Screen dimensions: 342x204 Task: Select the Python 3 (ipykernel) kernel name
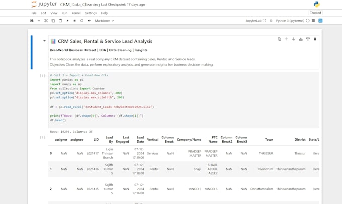tap(290, 21)
